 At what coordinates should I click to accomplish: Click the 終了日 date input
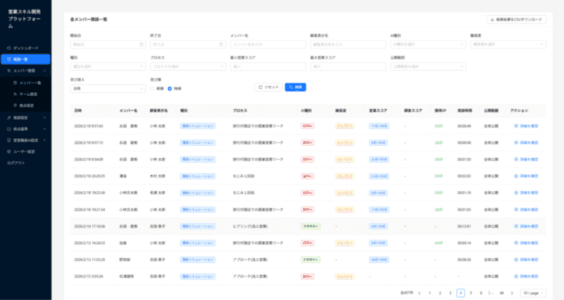(188, 44)
